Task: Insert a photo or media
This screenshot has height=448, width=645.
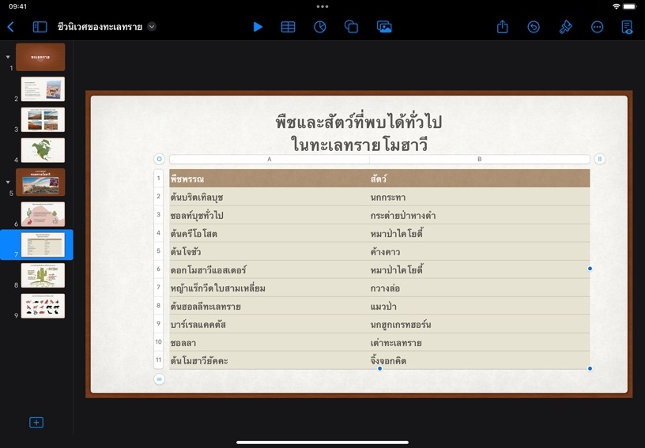Action: pos(384,27)
